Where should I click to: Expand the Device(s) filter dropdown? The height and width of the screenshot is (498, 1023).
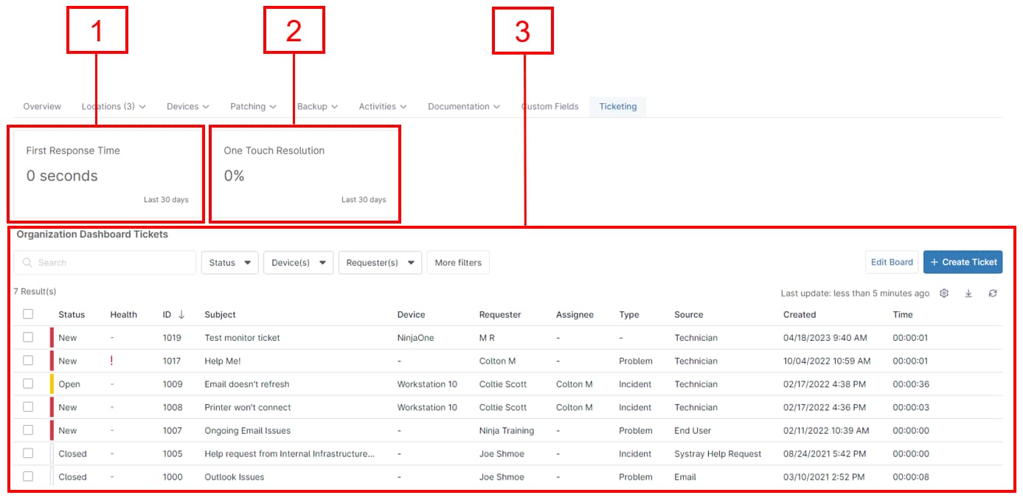pos(298,262)
